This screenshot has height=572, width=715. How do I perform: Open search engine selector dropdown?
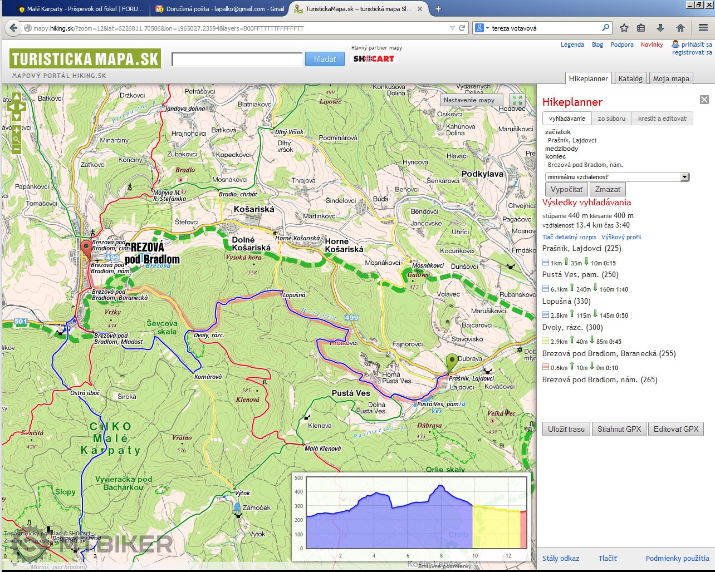482,28
